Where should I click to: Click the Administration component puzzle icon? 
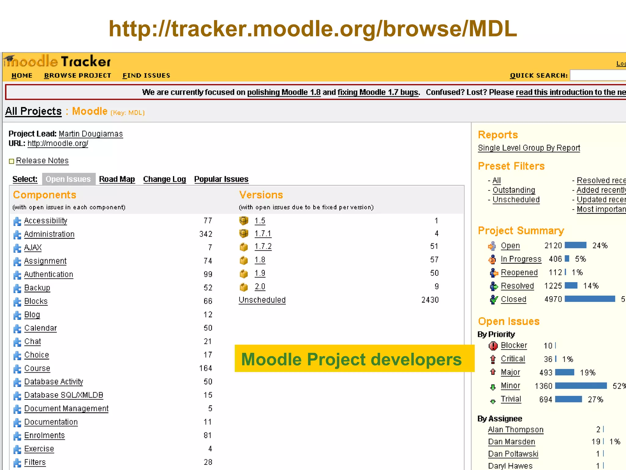17,235
